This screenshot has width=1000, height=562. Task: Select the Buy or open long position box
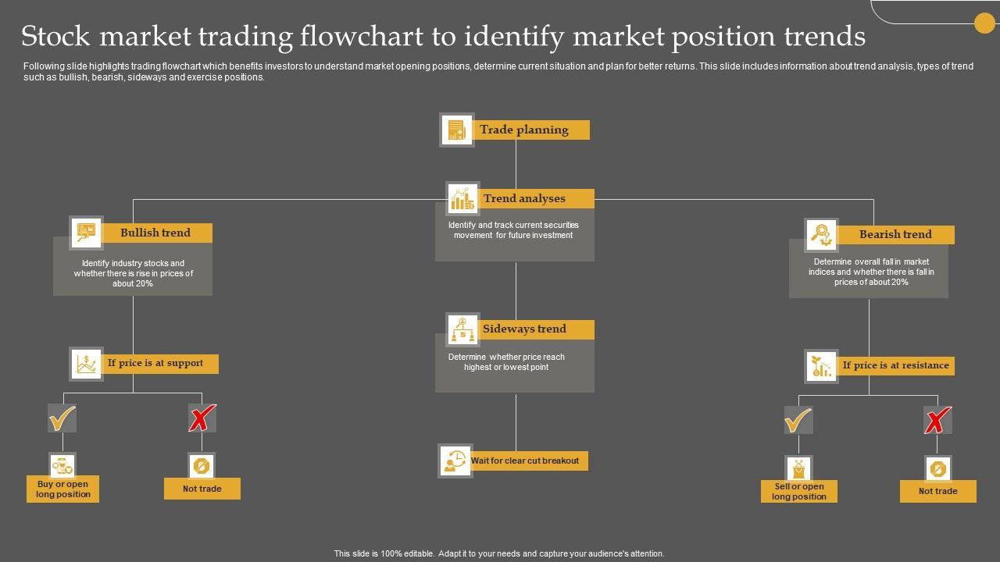(63, 489)
